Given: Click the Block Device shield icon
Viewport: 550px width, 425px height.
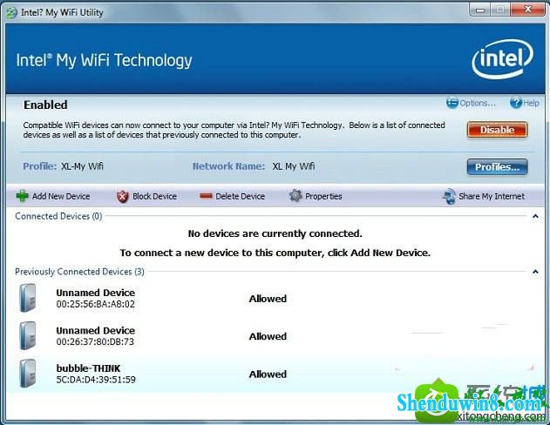Looking at the screenshot, I should click(122, 196).
